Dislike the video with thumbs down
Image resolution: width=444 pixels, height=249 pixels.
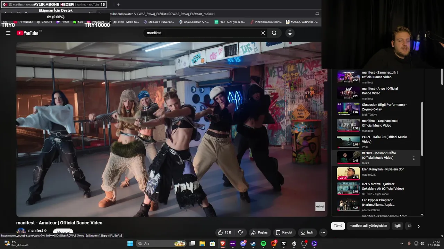click(x=240, y=232)
